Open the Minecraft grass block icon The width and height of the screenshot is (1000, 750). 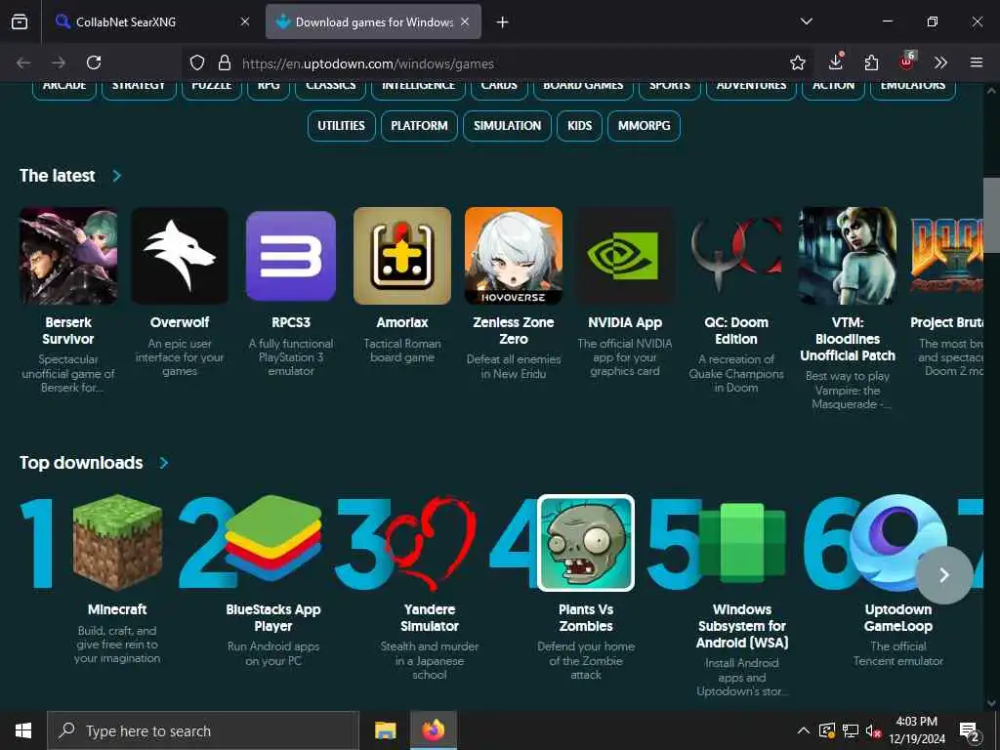[117, 543]
